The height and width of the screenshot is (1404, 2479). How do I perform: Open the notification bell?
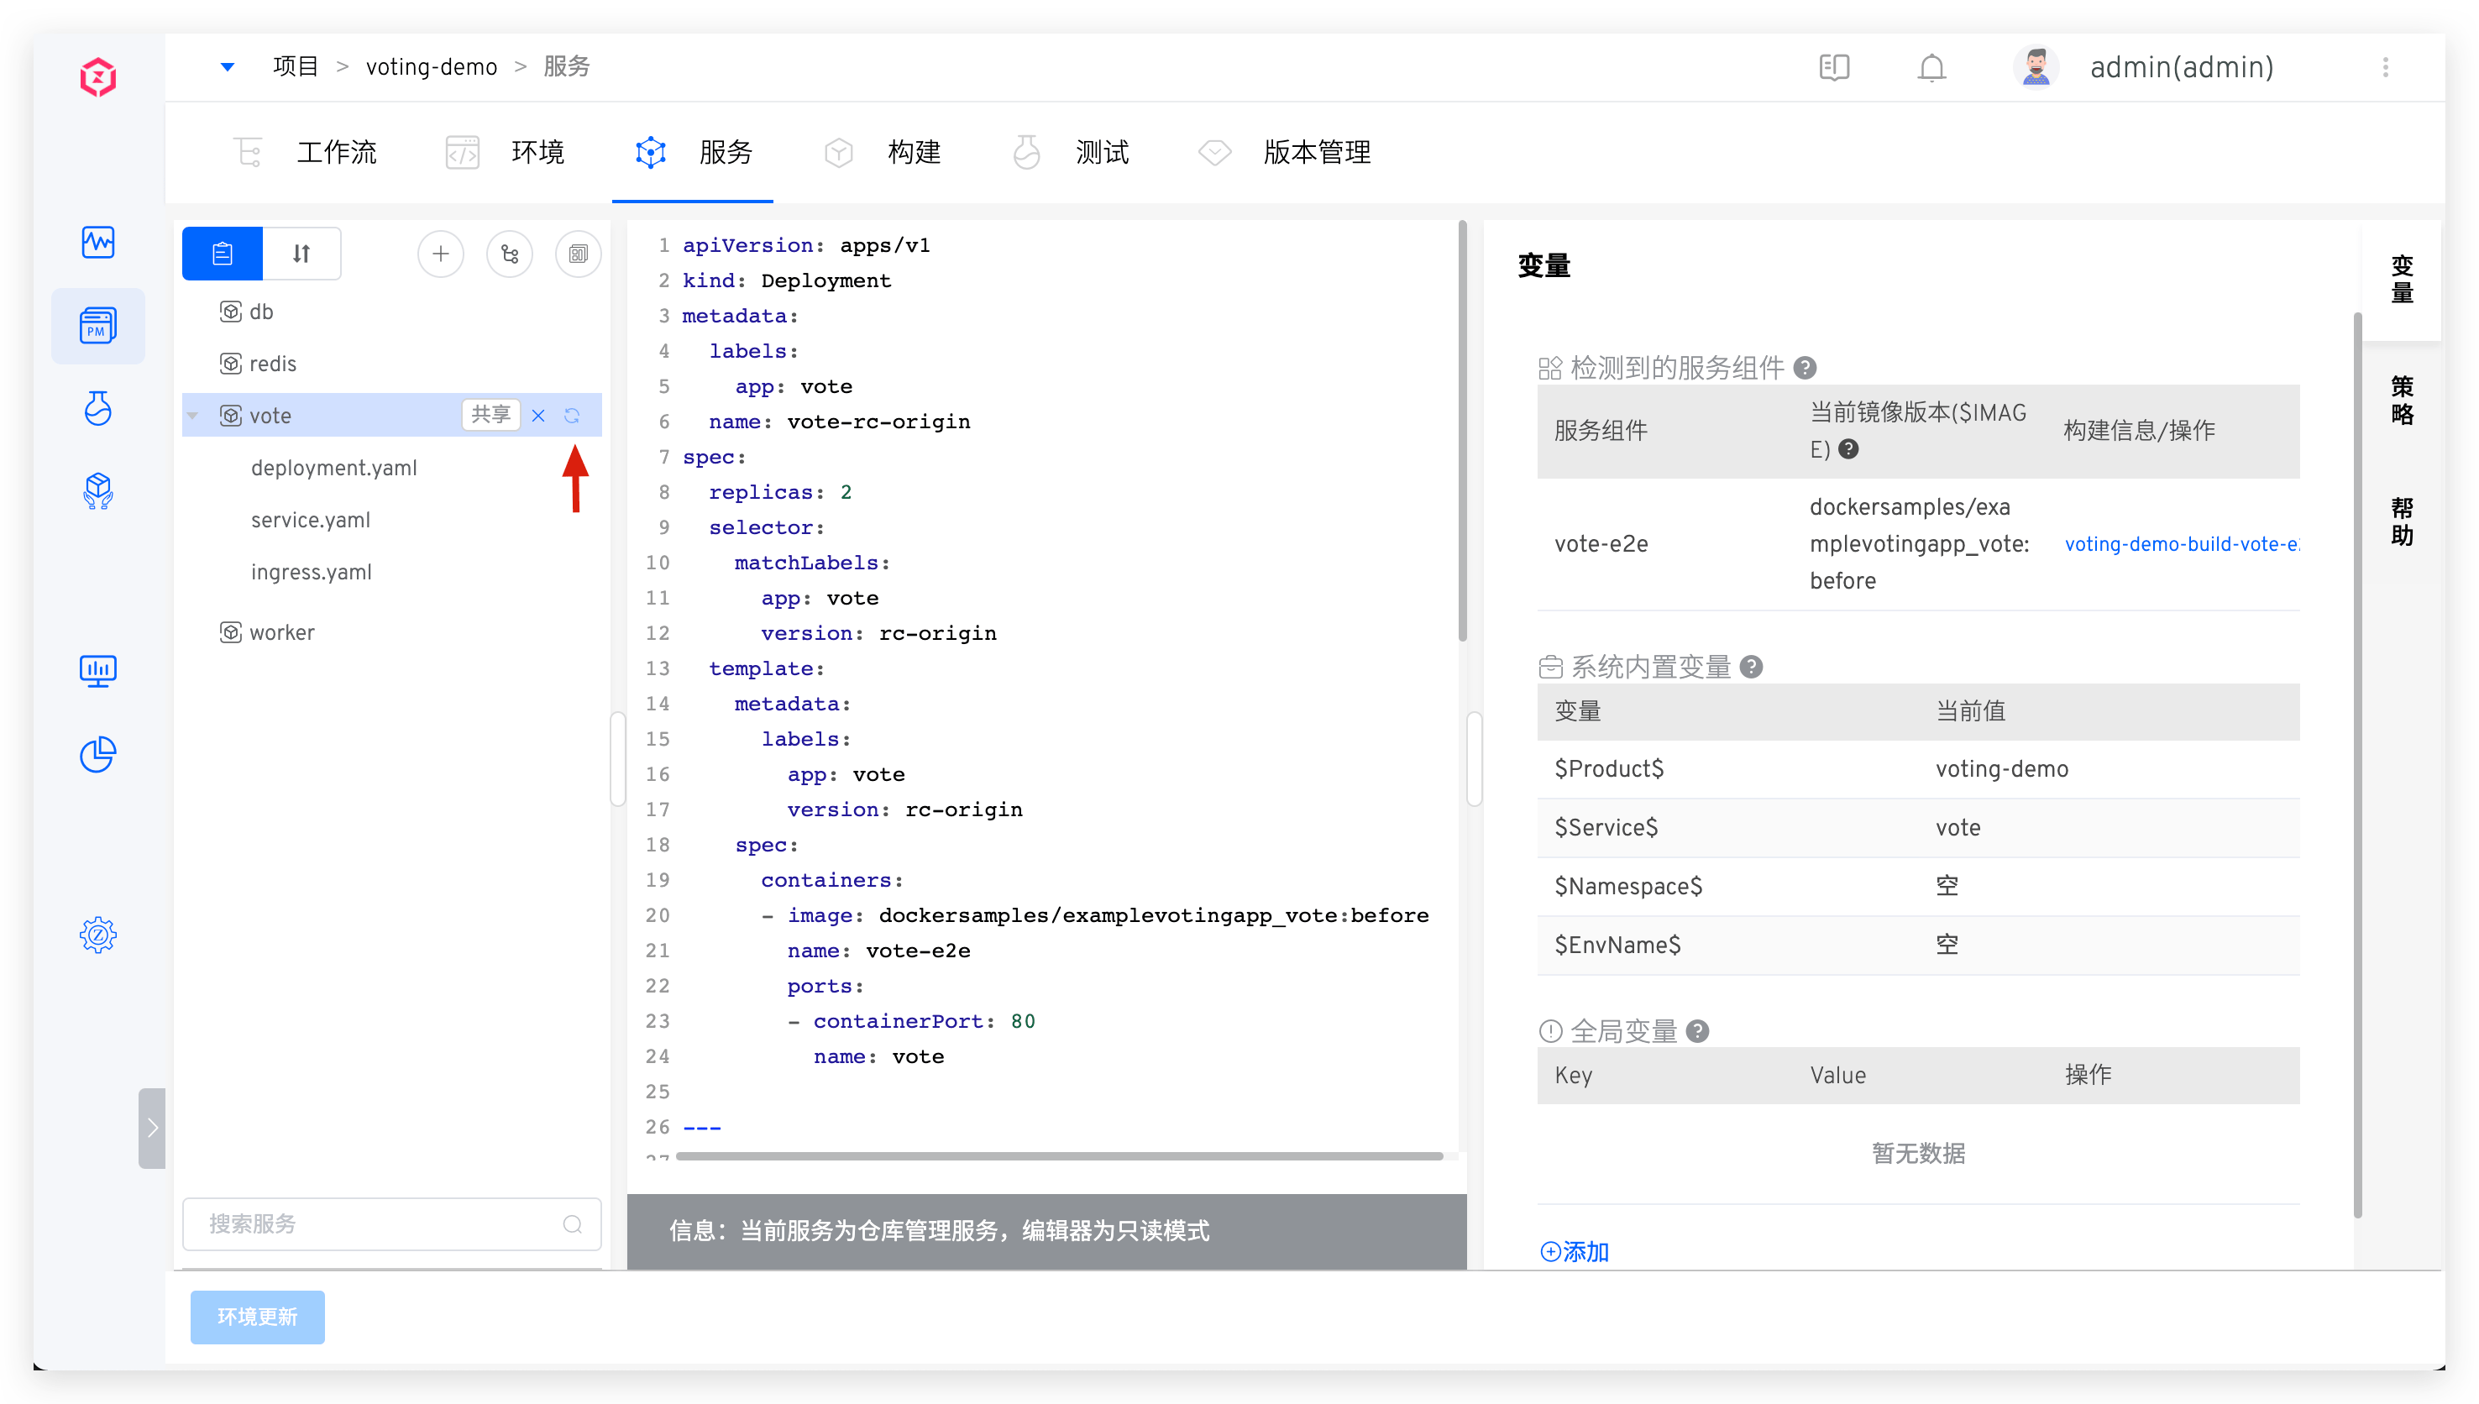tap(1931, 67)
